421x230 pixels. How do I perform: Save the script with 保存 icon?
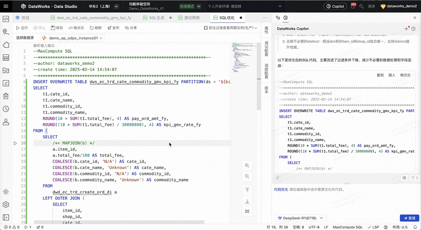tap(56, 28)
